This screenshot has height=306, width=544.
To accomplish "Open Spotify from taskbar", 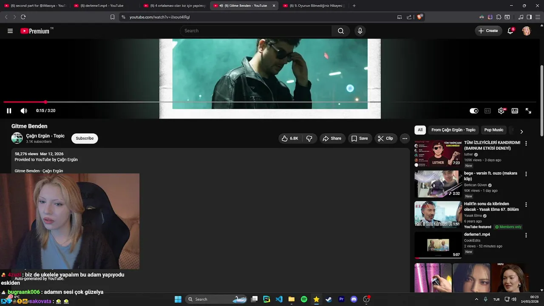I will click(304, 299).
